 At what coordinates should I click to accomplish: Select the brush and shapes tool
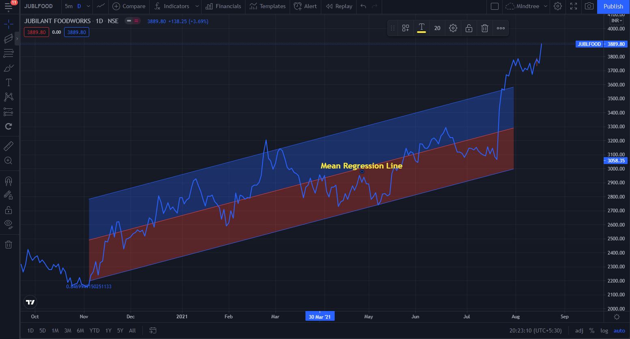9,68
